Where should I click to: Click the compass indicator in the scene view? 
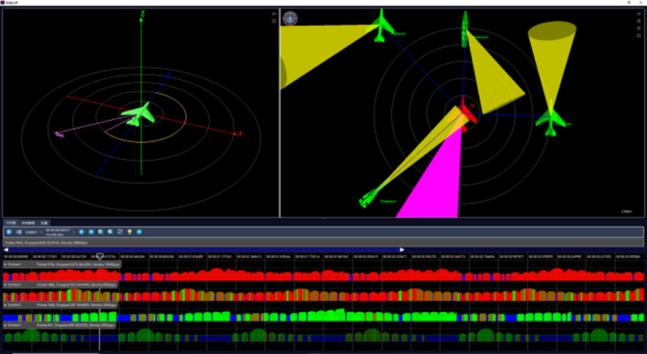290,18
